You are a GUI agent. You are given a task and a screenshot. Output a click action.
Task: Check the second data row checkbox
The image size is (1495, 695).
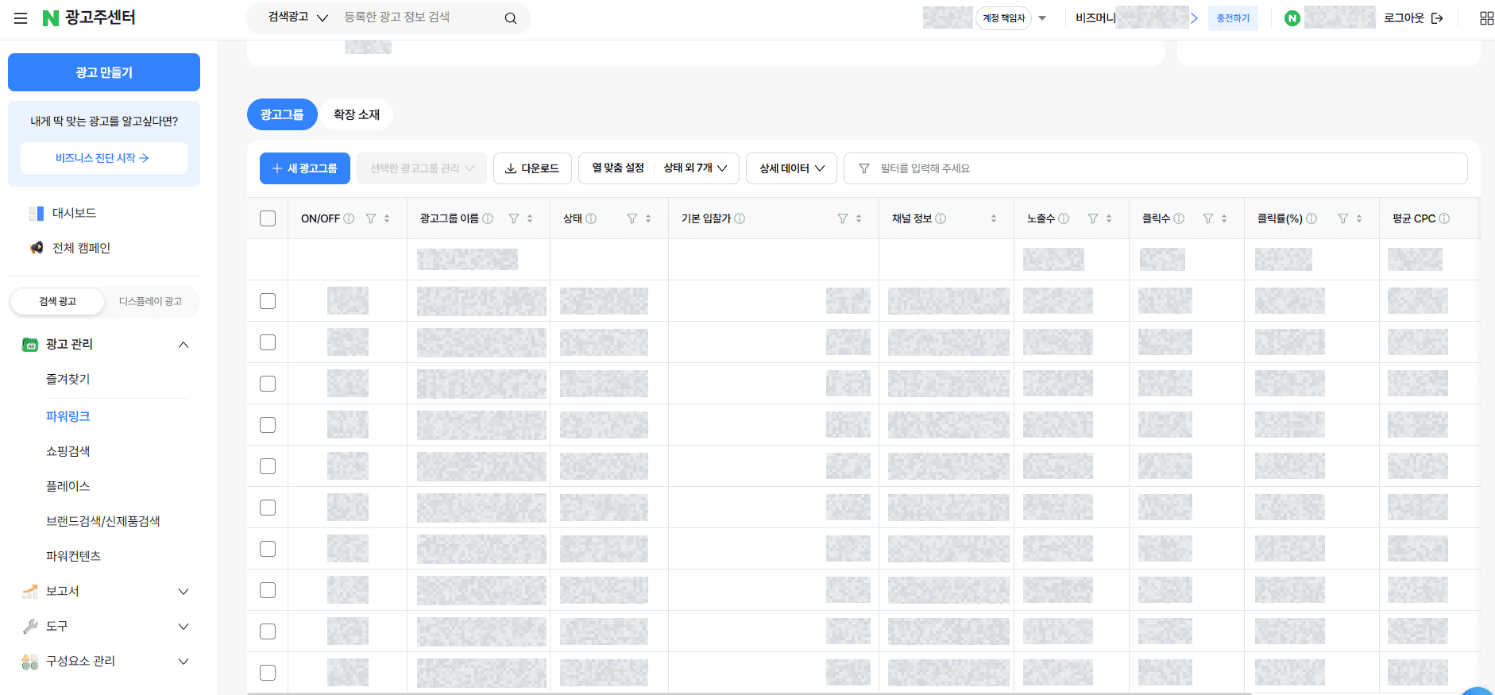coord(268,342)
